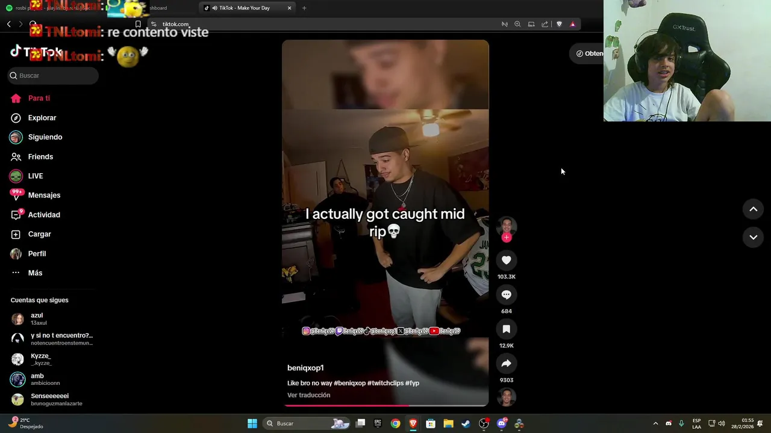Open followed account y si no t encuentro?
Viewport: 771px width, 433px height.
pyautogui.click(x=52, y=339)
